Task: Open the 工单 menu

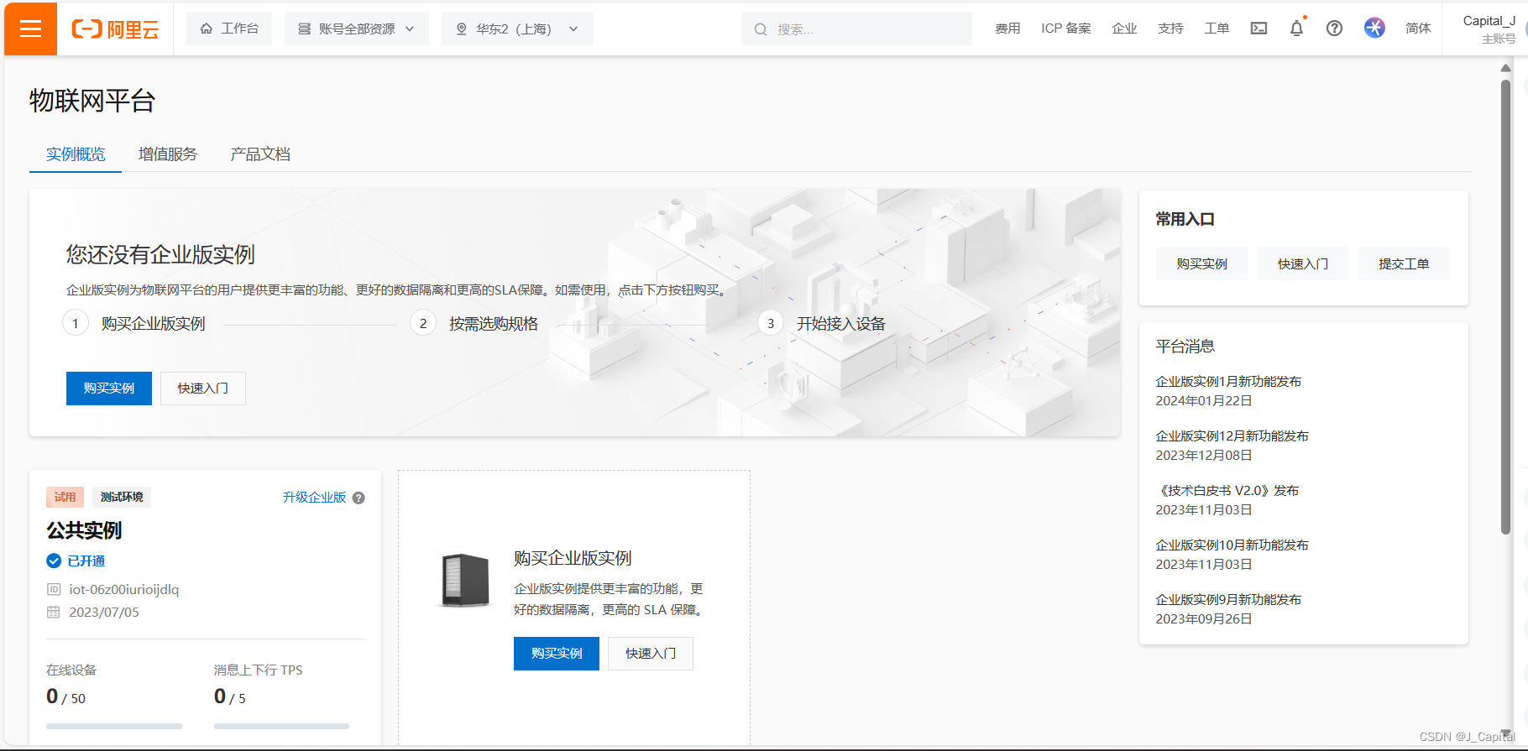Action: 1217,29
